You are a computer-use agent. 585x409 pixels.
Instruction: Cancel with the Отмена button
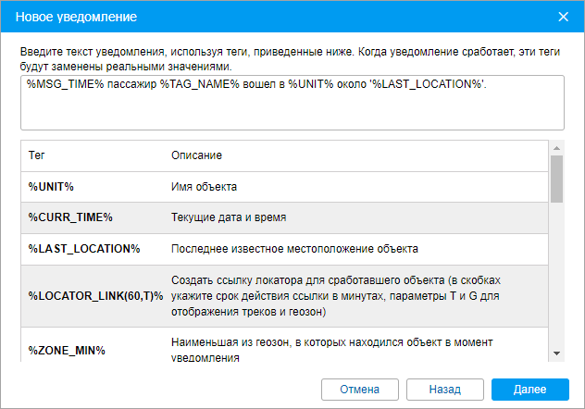[x=359, y=389]
